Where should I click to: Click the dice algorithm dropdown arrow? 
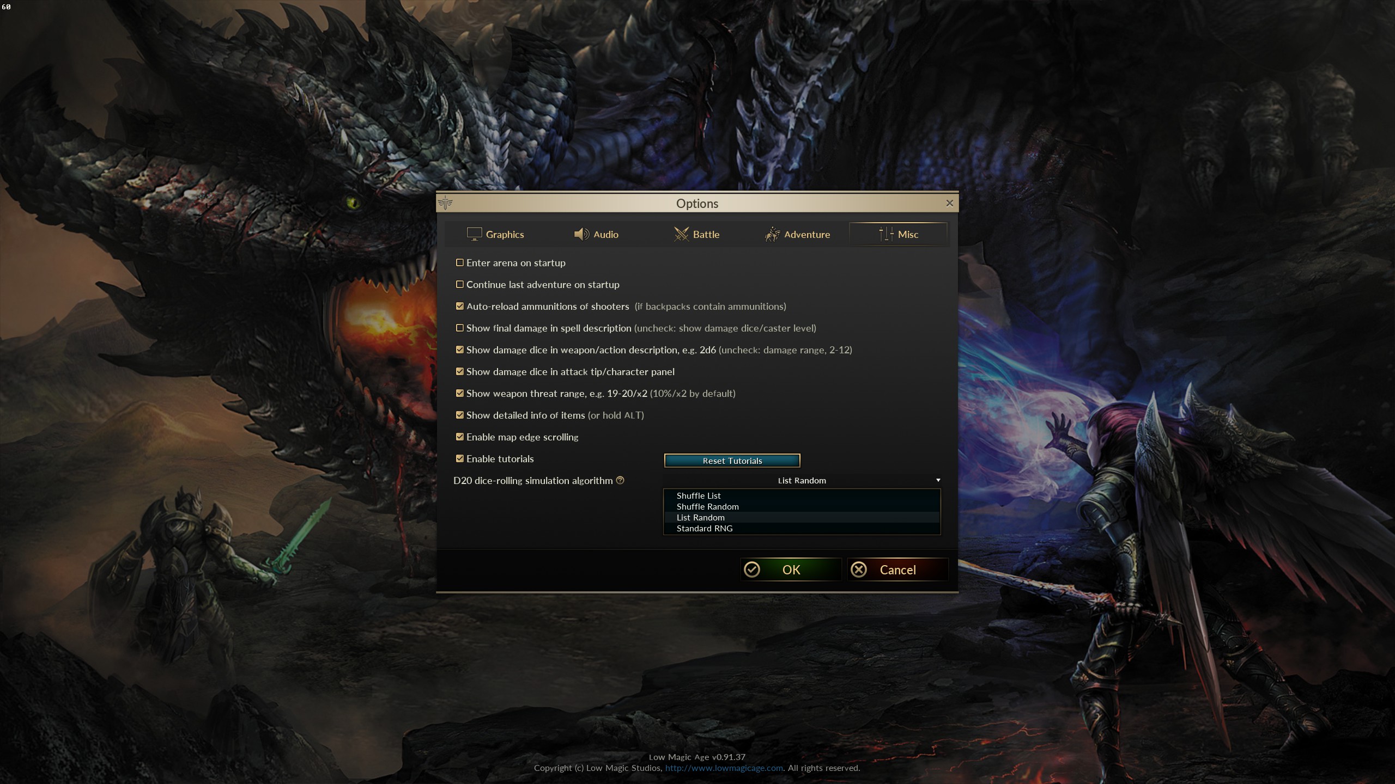click(x=938, y=480)
